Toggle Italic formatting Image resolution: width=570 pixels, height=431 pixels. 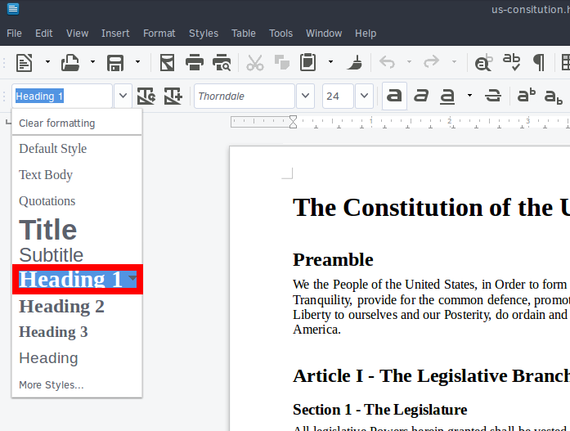click(421, 96)
